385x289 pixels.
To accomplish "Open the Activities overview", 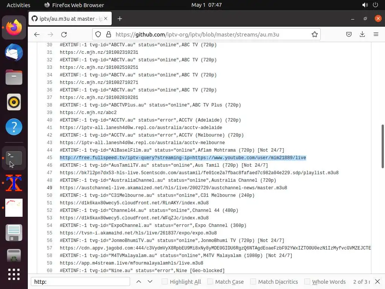I will point(18,5).
